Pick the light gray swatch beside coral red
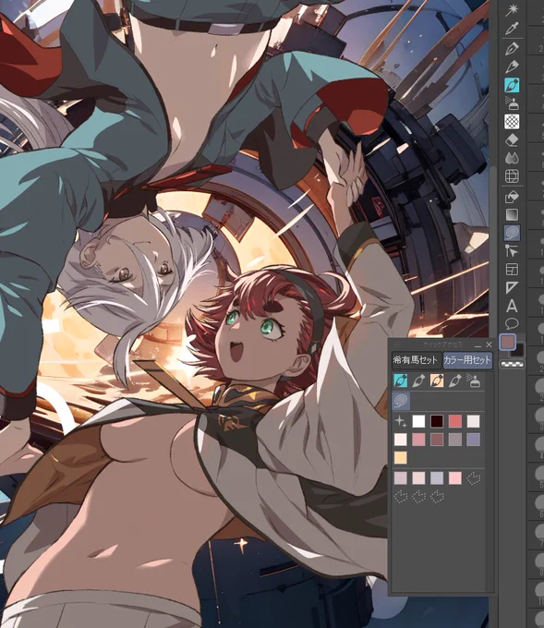 point(473,421)
